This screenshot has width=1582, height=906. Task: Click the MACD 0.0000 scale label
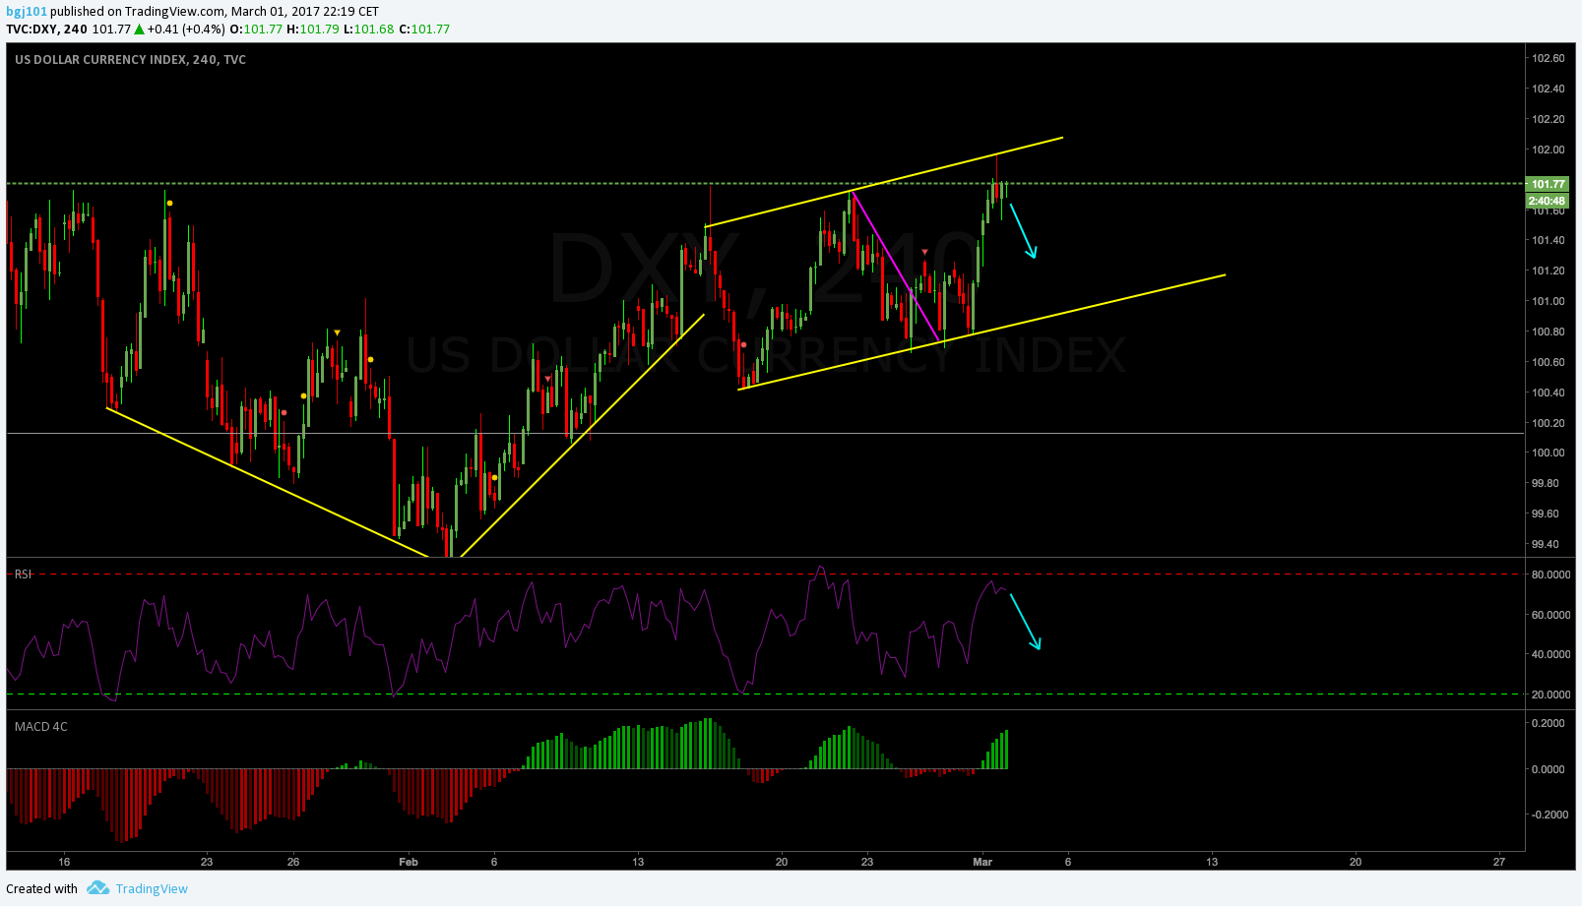pyautogui.click(x=1550, y=769)
